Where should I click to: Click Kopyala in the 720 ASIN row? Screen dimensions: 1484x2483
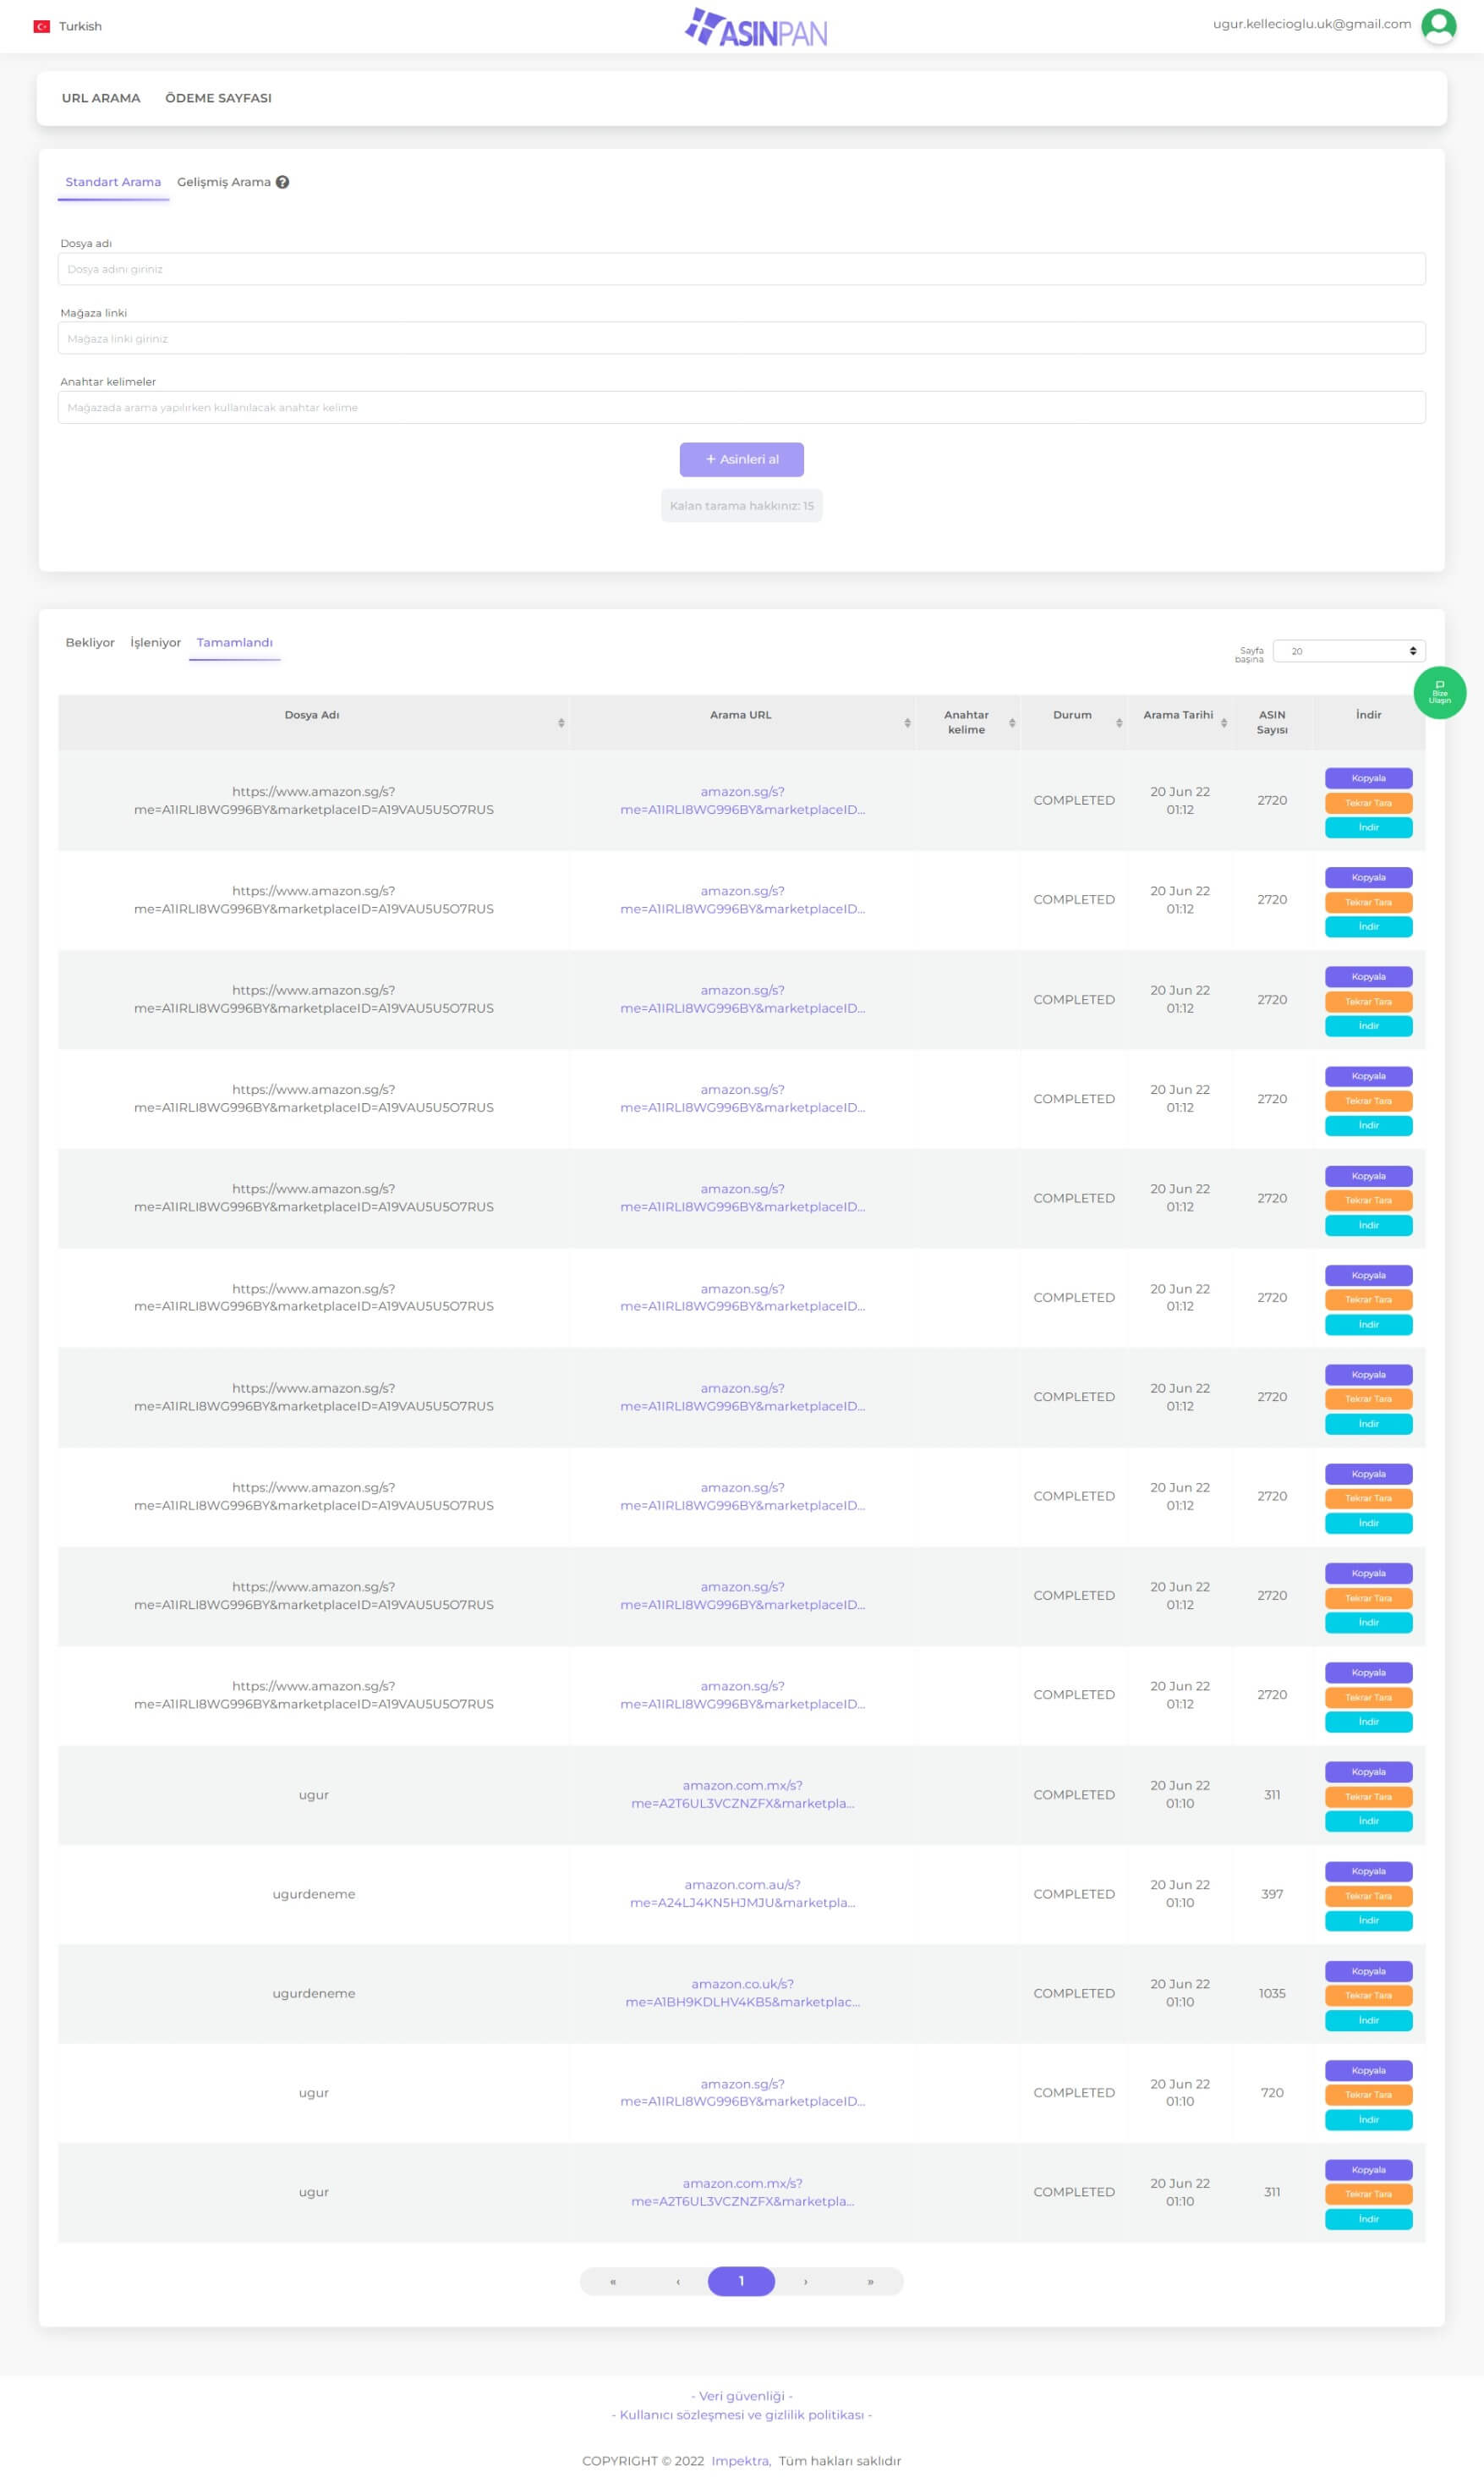click(x=1368, y=2071)
